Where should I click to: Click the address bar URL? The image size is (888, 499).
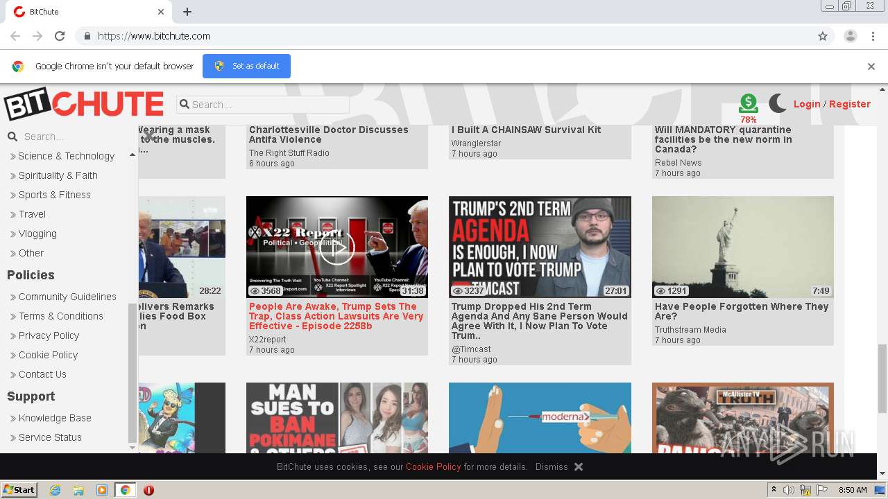[x=154, y=36]
